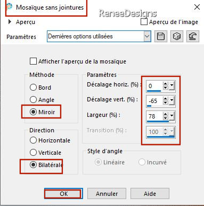
Task: Select the Angle method radio button
Action: point(33,100)
